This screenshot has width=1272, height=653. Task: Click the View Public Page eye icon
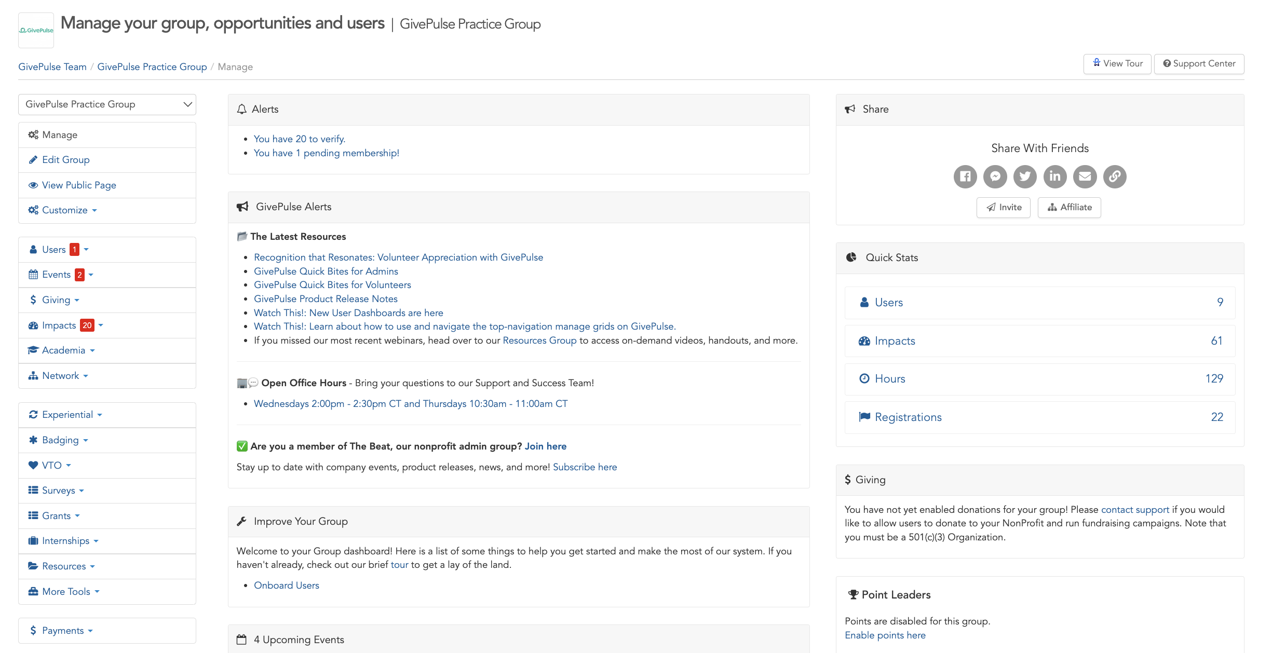(x=33, y=185)
